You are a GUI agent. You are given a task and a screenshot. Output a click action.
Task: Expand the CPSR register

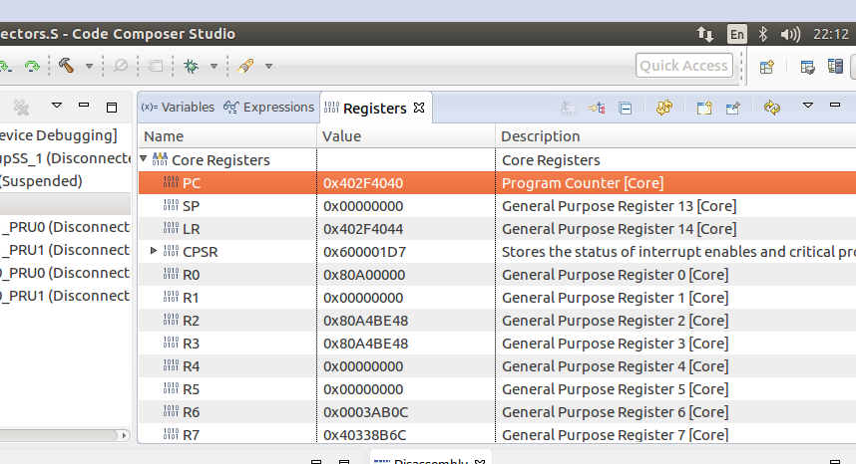tap(154, 251)
